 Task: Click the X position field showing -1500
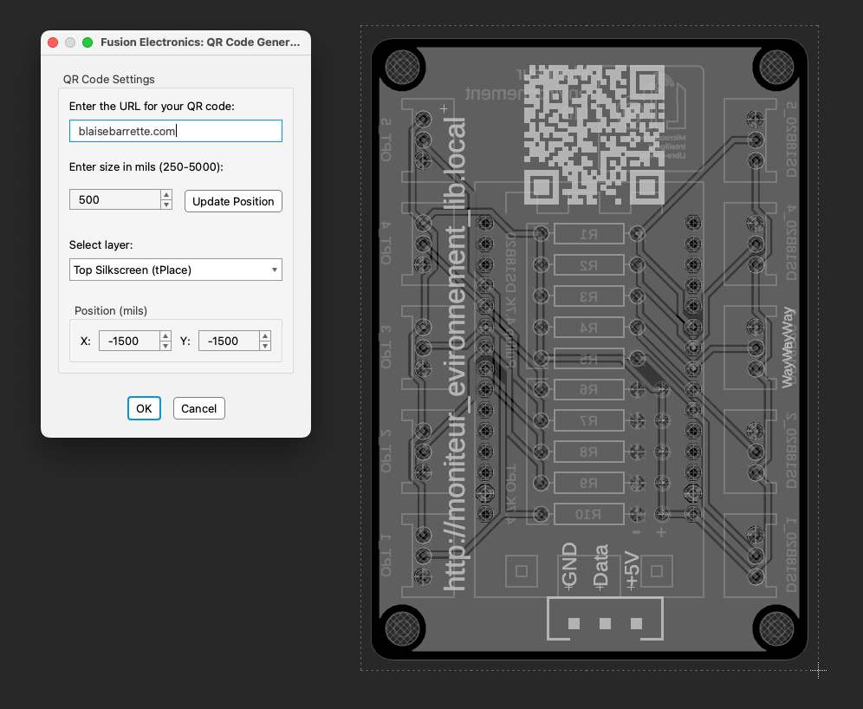(x=129, y=341)
